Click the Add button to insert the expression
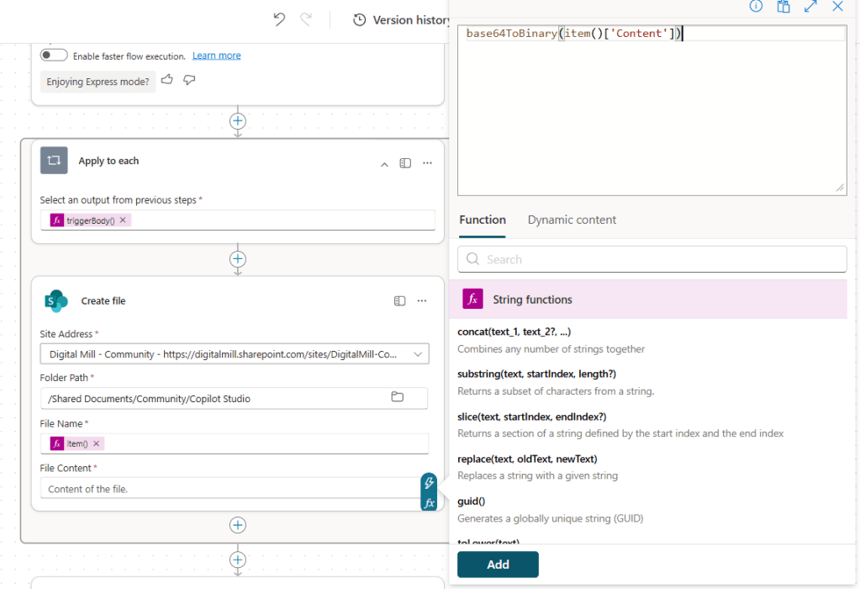 tap(498, 565)
